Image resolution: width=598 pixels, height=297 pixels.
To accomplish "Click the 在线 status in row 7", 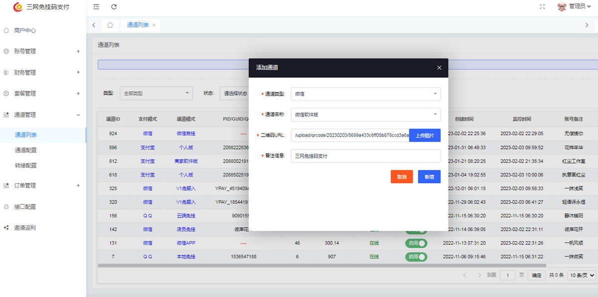I will (x=374, y=257).
